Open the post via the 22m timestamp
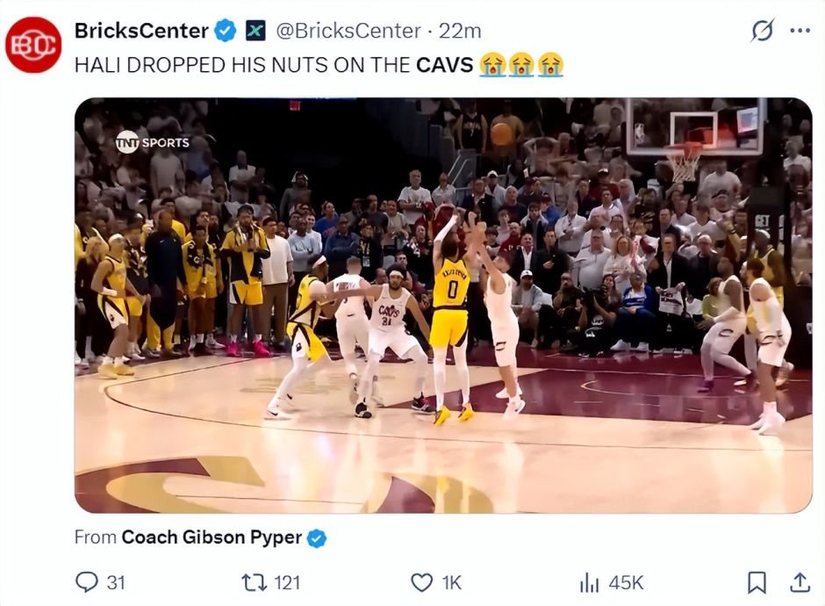Screen dimensions: 825x606 coord(461,31)
